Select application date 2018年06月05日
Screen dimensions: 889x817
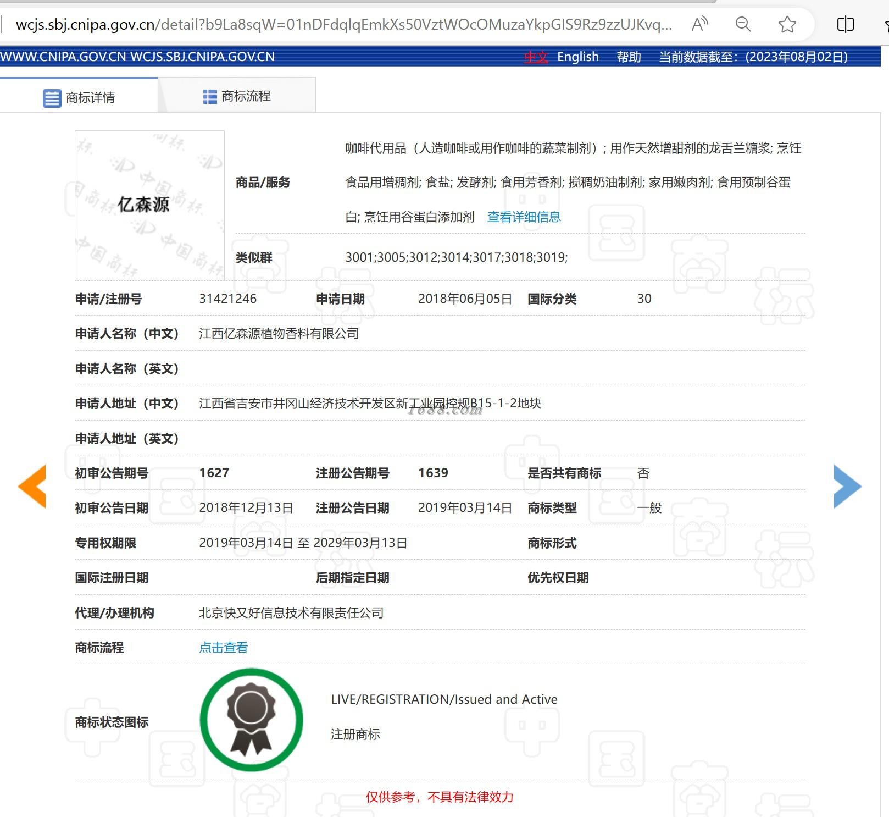coord(465,299)
